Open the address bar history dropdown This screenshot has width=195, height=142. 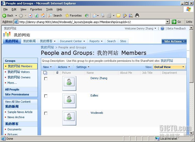168,22
